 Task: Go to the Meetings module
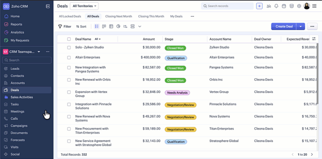pyautogui.click(x=17, y=111)
